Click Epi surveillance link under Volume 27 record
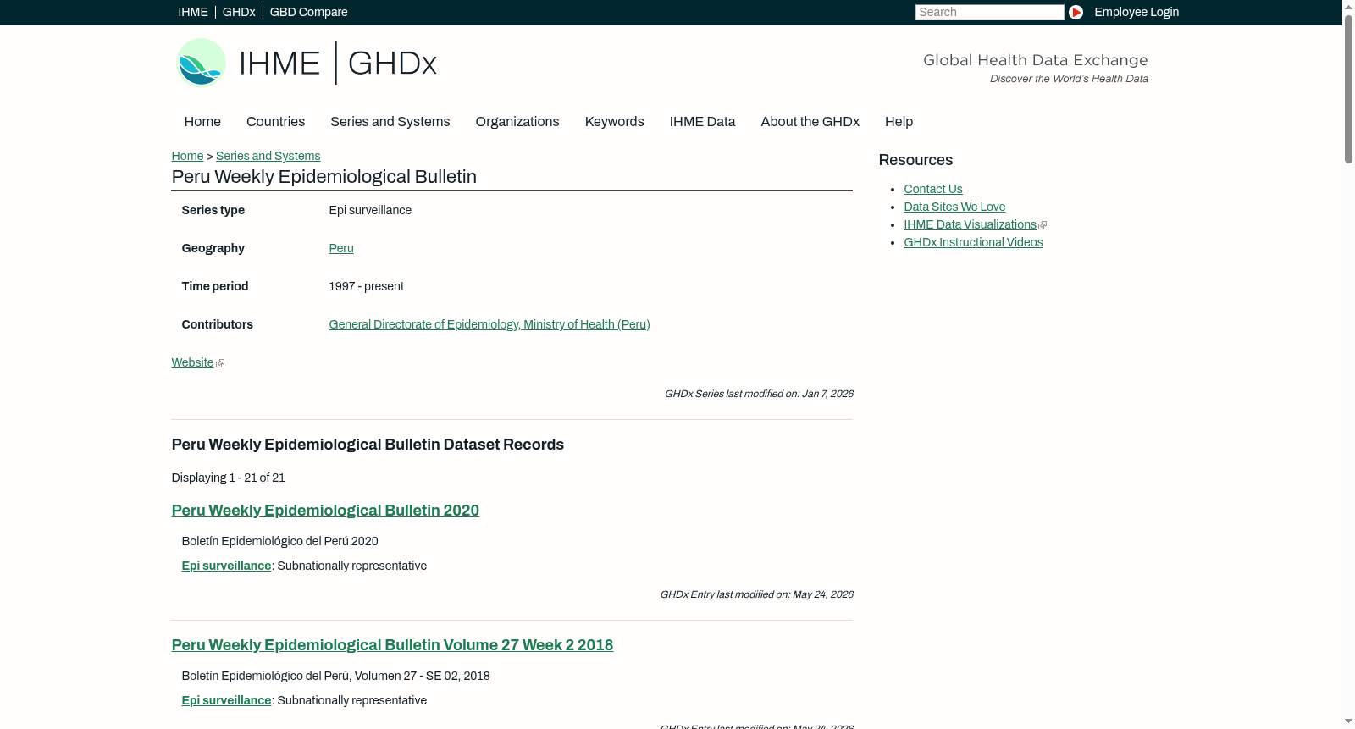The image size is (1355, 729). tap(226, 700)
